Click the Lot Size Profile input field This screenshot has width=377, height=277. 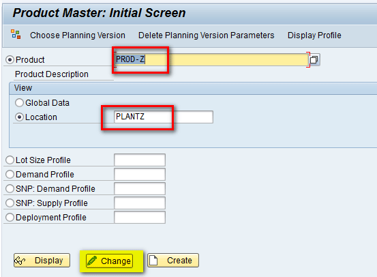(x=140, y=160)
